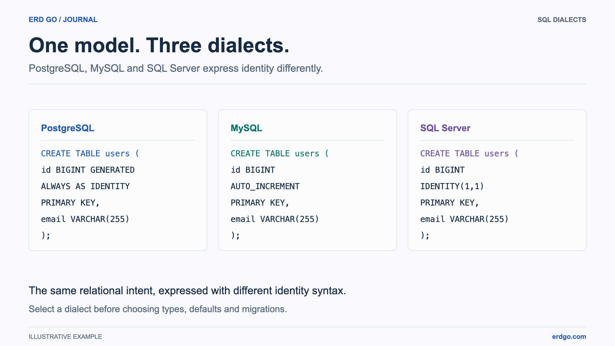Click the ILLUSTRATIVE EXAMPLE footer label
The height and width of the screenshot is (346, 615).
coord(65,337)
